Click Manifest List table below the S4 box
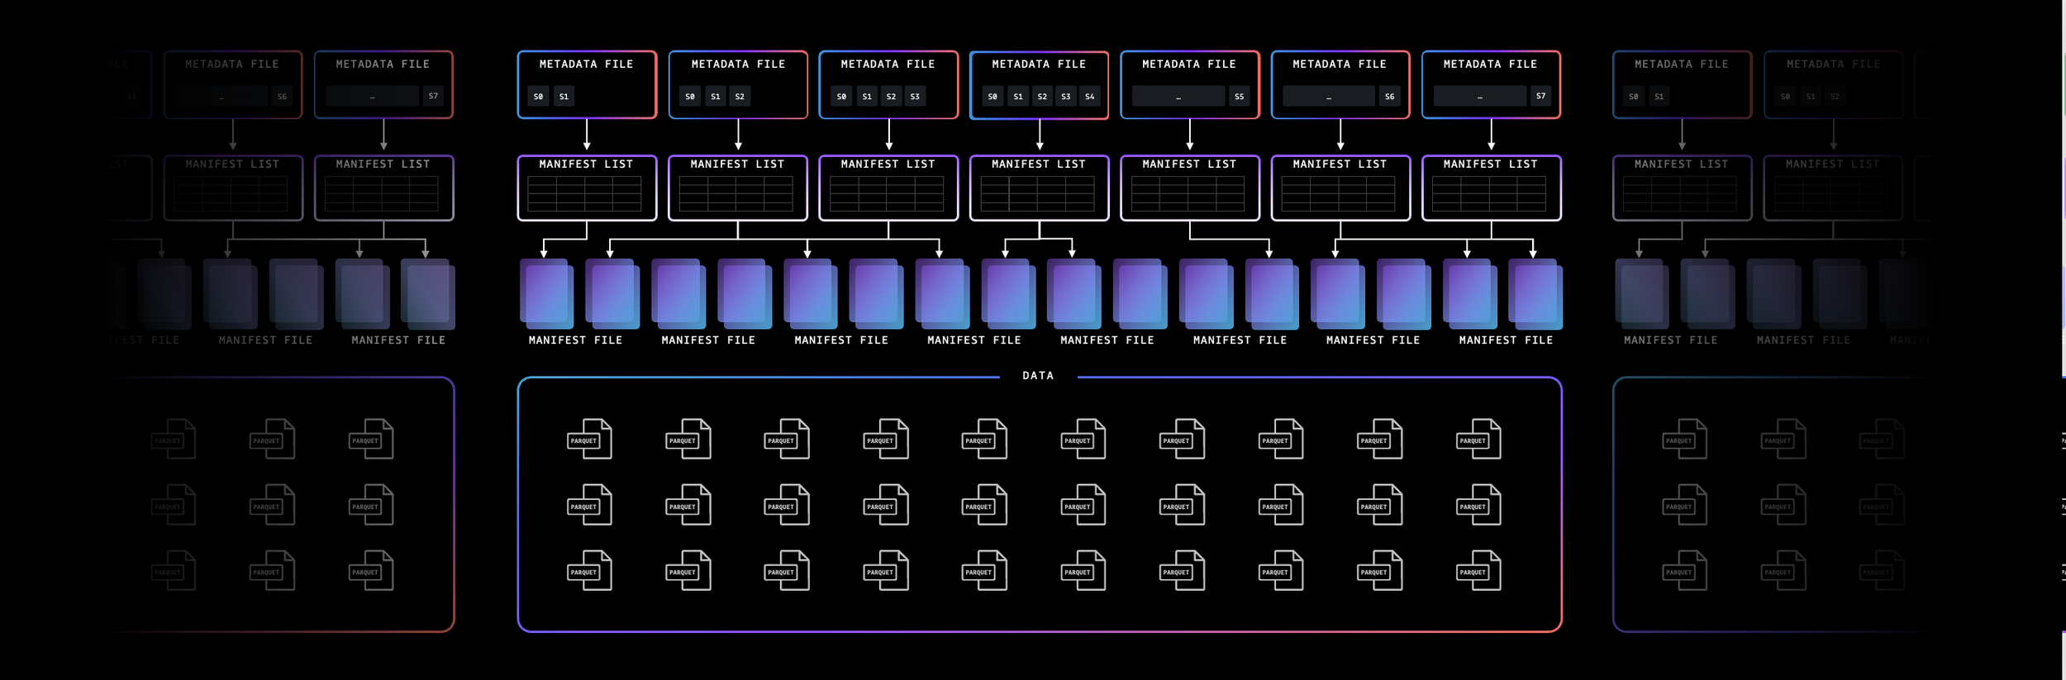 tap(1037, 194)
